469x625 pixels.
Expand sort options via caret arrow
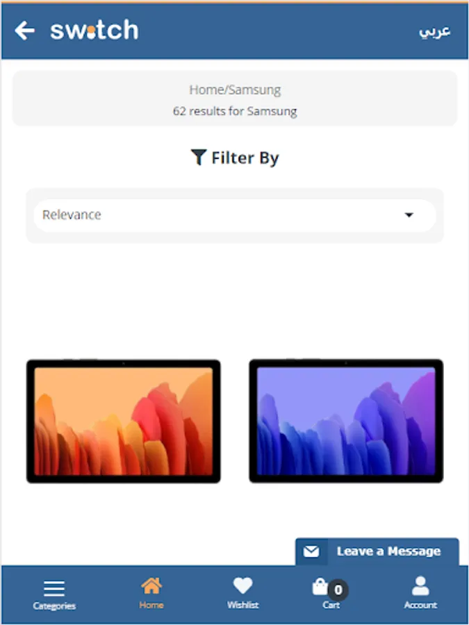coord(409,215)
